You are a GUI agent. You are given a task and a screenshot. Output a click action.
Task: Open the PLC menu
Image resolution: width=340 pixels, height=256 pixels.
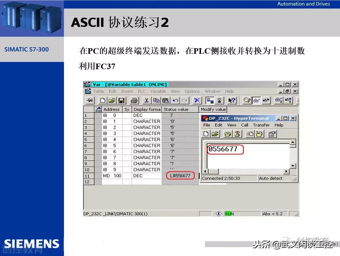142,91
